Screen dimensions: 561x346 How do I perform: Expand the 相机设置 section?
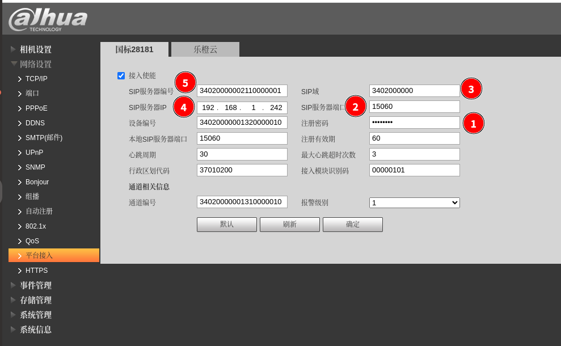(x=35, y=49)
